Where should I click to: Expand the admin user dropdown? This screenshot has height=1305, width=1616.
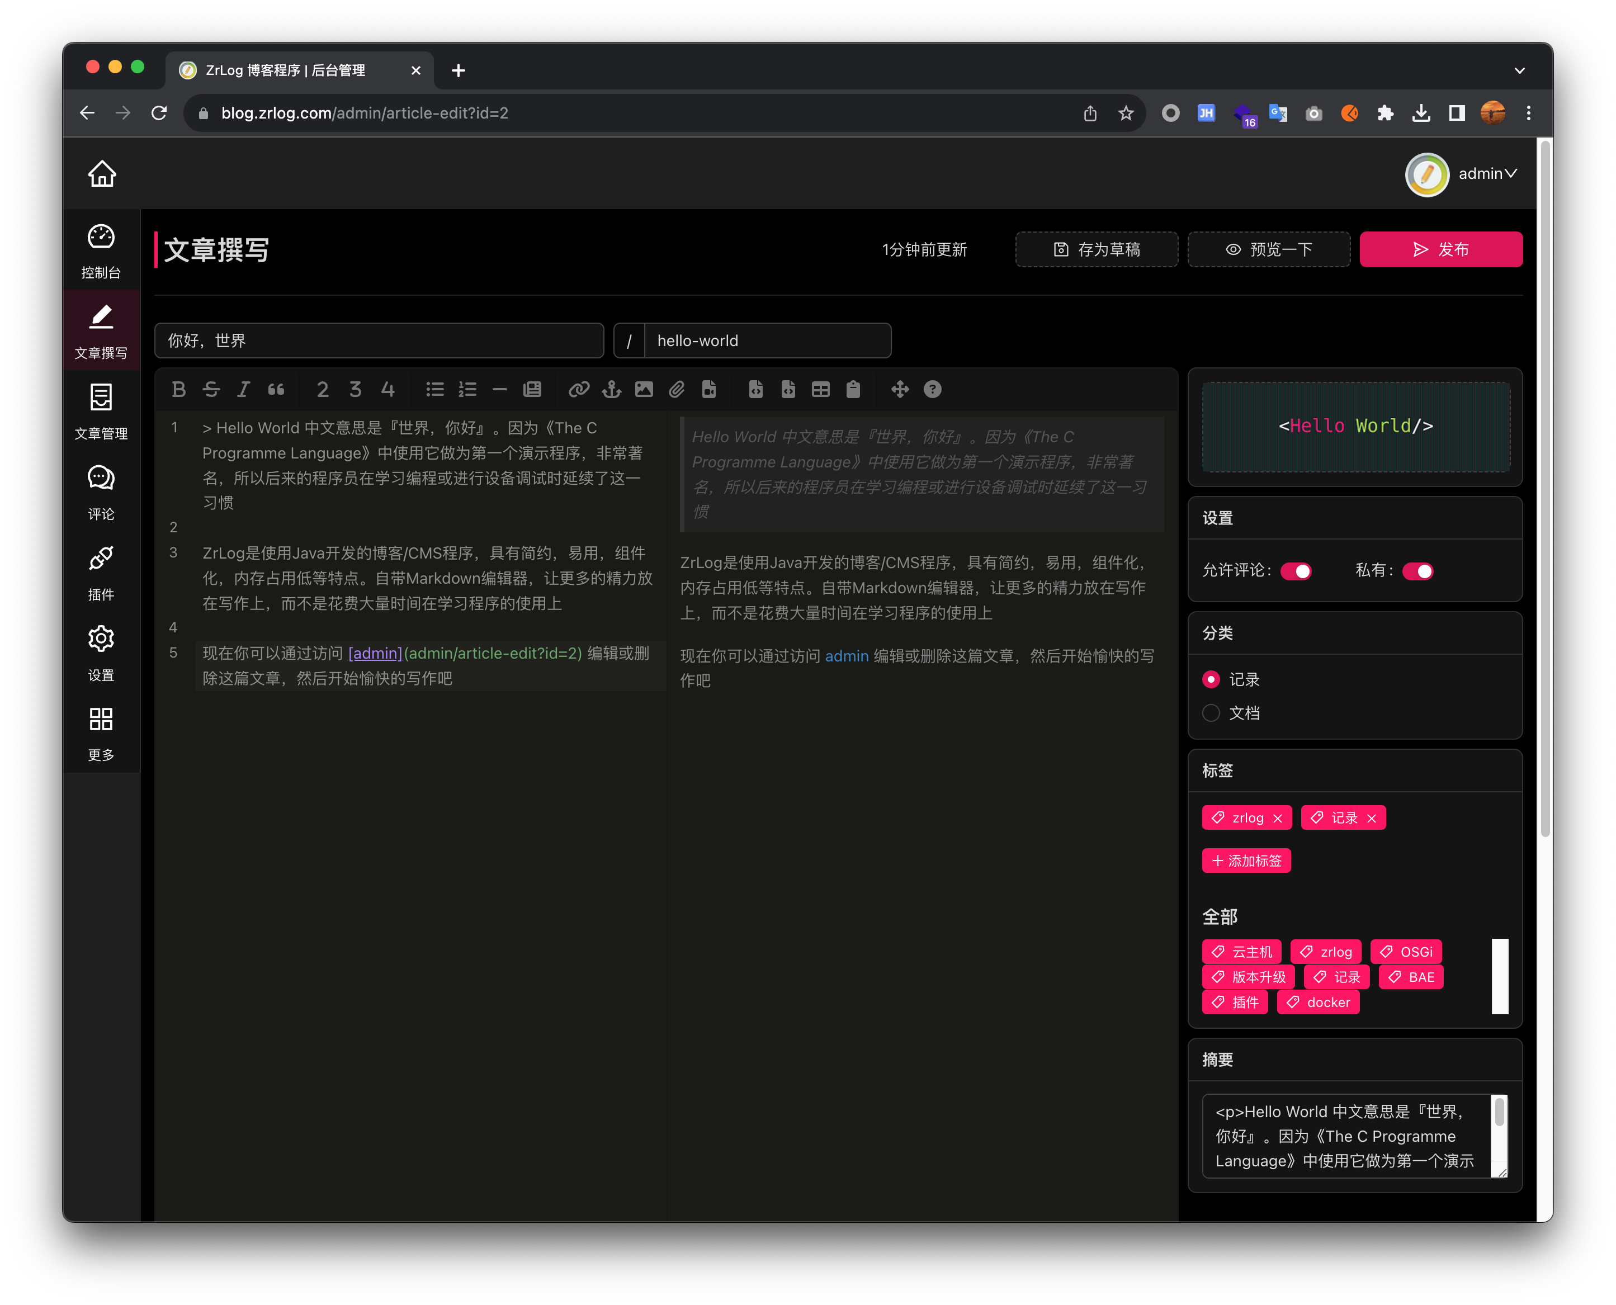pyautogui.click(x=1462, y=174)
